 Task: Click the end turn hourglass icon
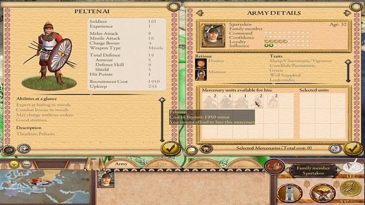(x=353, y=166)
